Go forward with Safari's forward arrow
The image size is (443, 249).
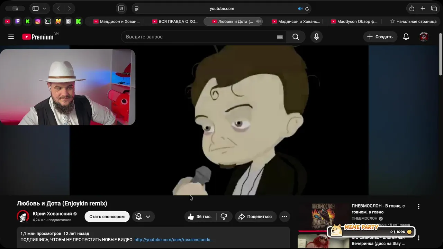point(69,9)
